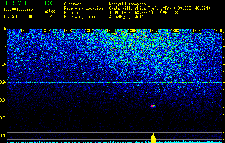Click the 0.6 kHz axis label
Image resolution: width=225 pixels, height=143 pixels.
3,136
